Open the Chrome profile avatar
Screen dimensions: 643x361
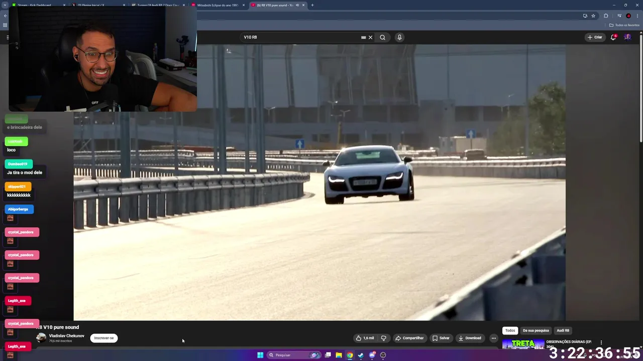click(x=628, y=16)
